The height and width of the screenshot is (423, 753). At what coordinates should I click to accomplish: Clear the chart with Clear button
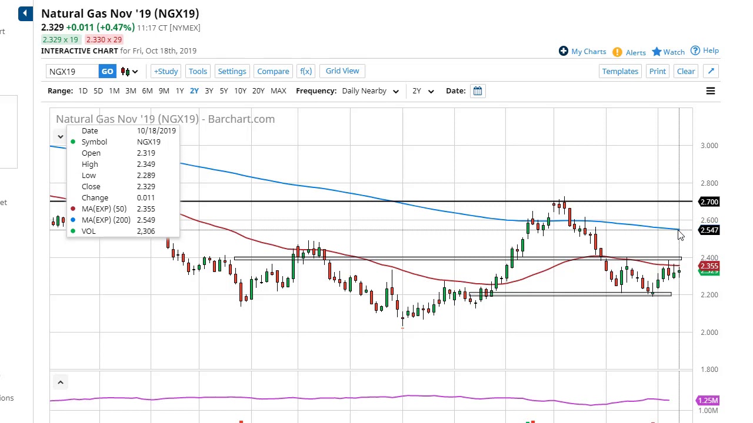click(x=686, y=71)
